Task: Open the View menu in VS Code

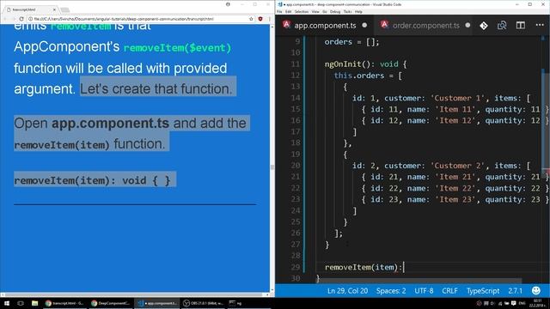Action: tap(315, 11)
